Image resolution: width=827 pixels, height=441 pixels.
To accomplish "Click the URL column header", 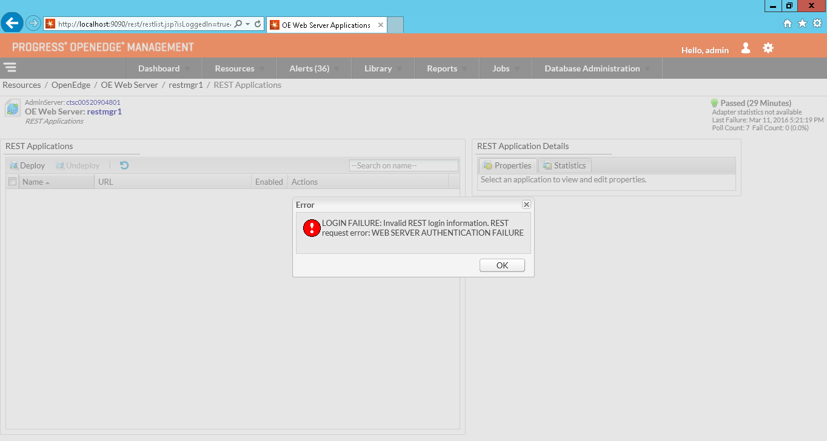I will pos(173,182).
